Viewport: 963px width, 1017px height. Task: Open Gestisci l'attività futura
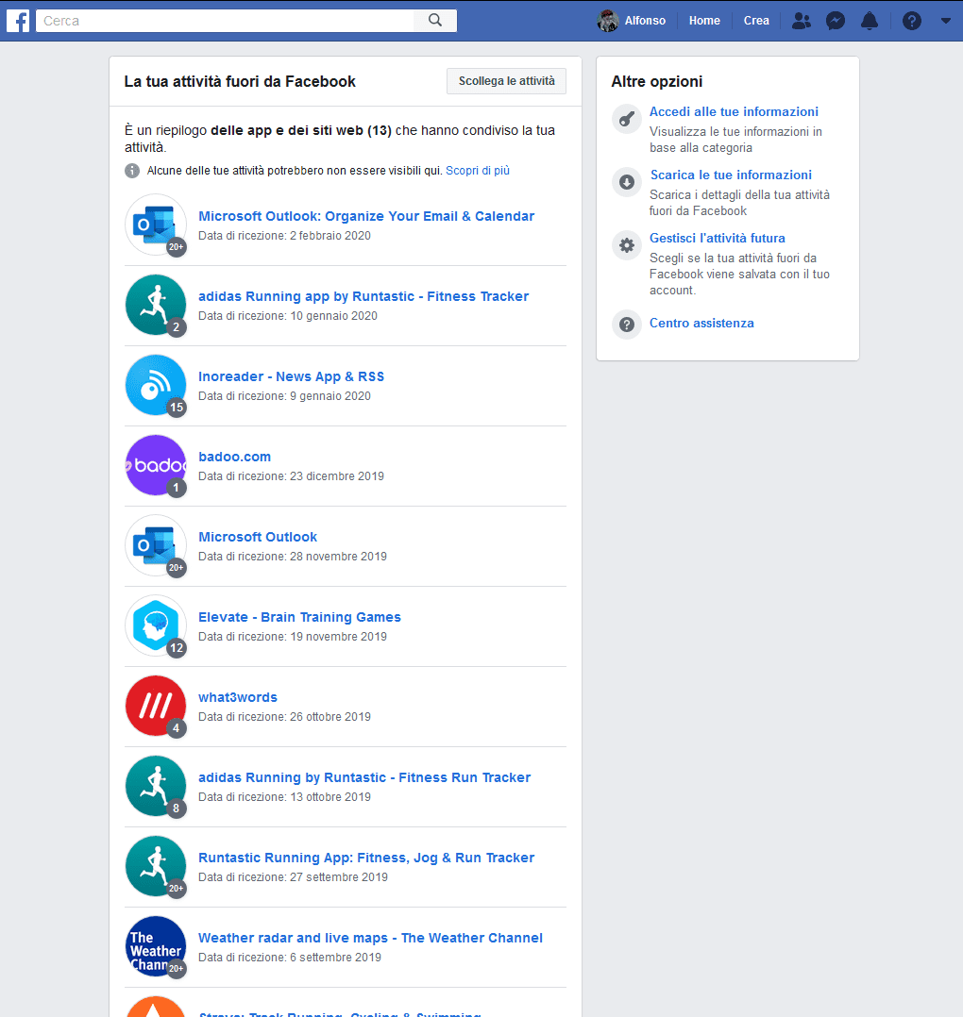717,238
